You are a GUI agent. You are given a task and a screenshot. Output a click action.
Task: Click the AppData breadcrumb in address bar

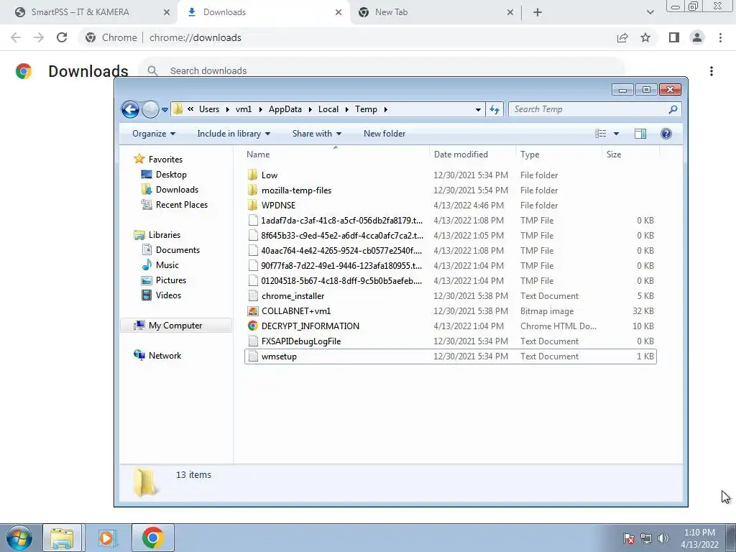pyautogui.click(x=285, y=109)
